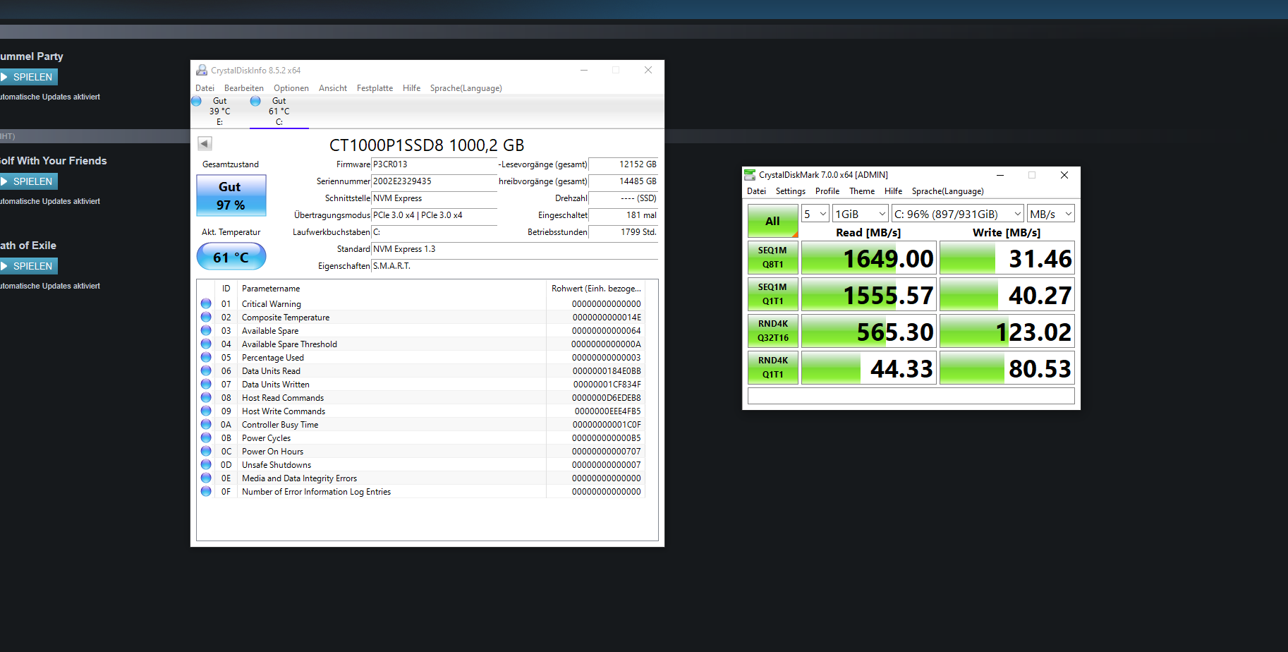The image size is (1288, 652).
Task: Click status orb for Power Cycles row
Action: point(206,437)
